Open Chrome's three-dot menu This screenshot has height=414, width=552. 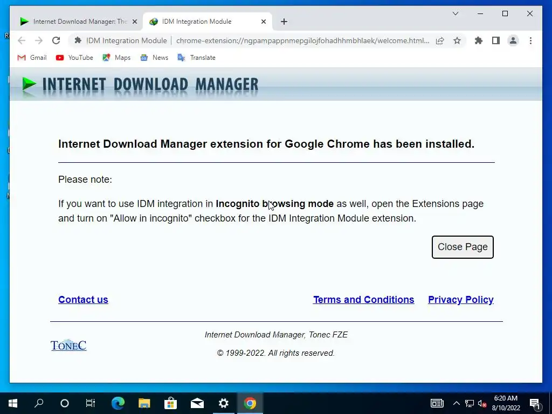click(x=530, y=40)
